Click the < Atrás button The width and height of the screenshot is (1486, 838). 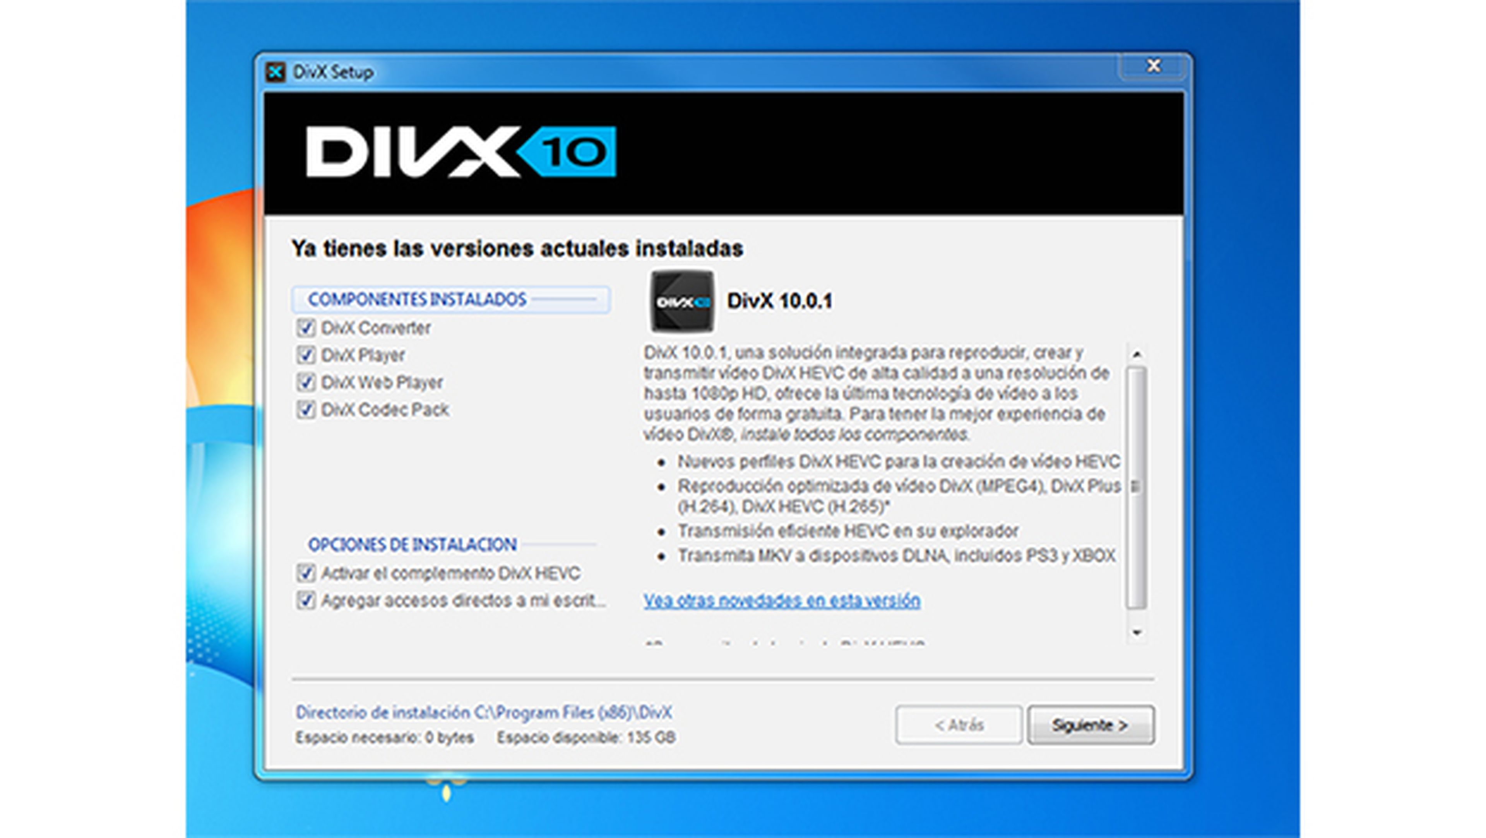point(959,725)
